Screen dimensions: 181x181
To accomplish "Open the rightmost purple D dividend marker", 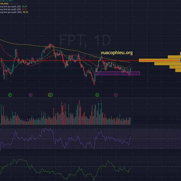I will (x=116, y=95).
